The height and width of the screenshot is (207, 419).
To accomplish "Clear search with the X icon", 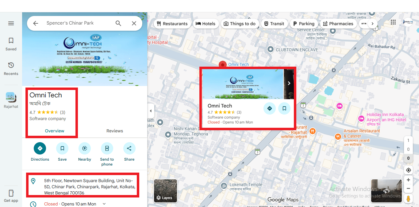I will [x=134, y=23].
